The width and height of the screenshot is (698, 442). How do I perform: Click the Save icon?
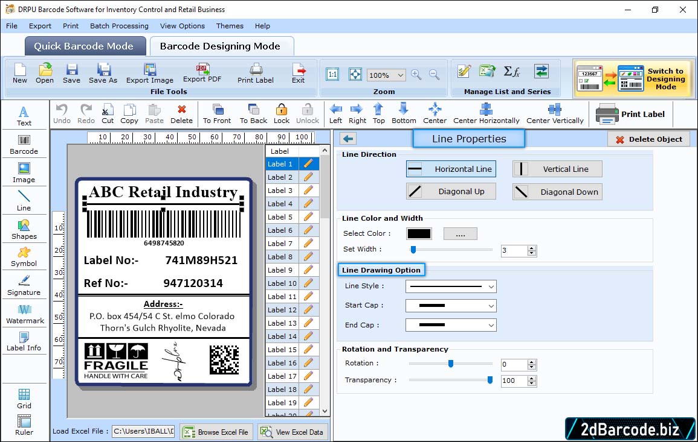tap(72, 74)
